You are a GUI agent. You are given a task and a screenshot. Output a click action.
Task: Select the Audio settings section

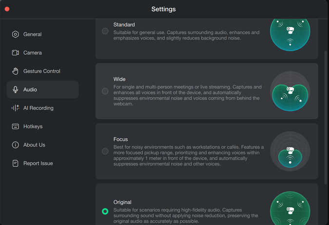click(x=42, y=89)
